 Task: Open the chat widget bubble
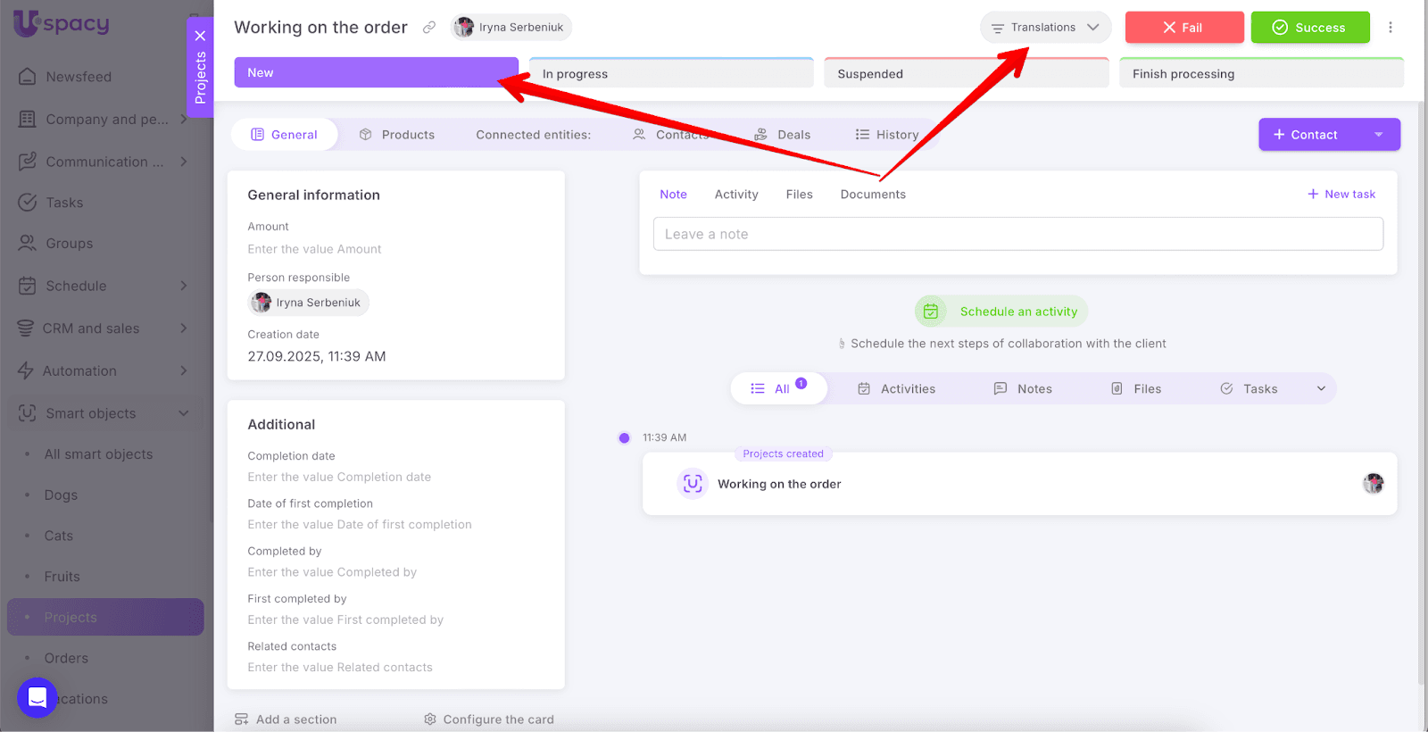37,697
